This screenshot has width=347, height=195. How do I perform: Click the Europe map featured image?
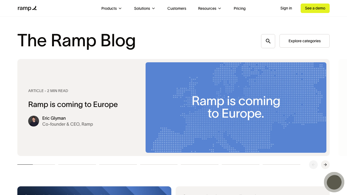236,108
